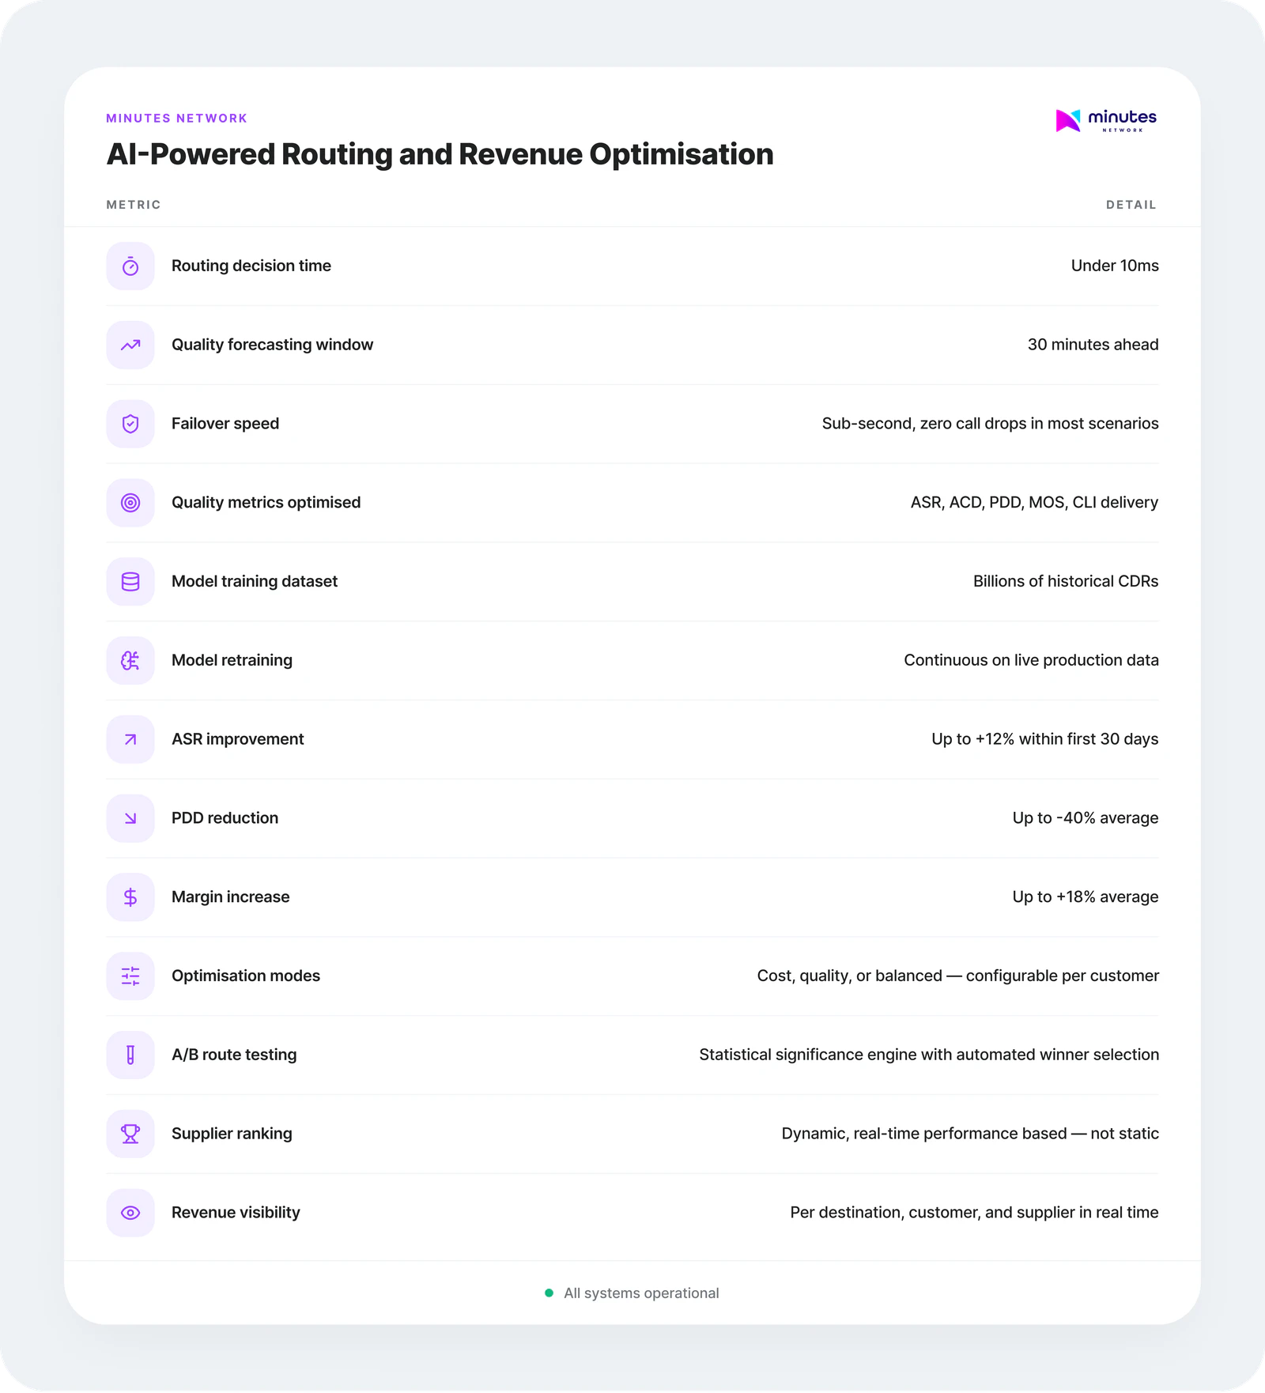1265x1393 pixels.
Task: Click the METRIC column header
Action: pos(134,205)
